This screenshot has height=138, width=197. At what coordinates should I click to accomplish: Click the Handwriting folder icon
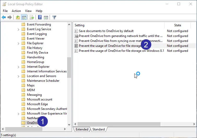pyautogui.click(x=23, y=57)
